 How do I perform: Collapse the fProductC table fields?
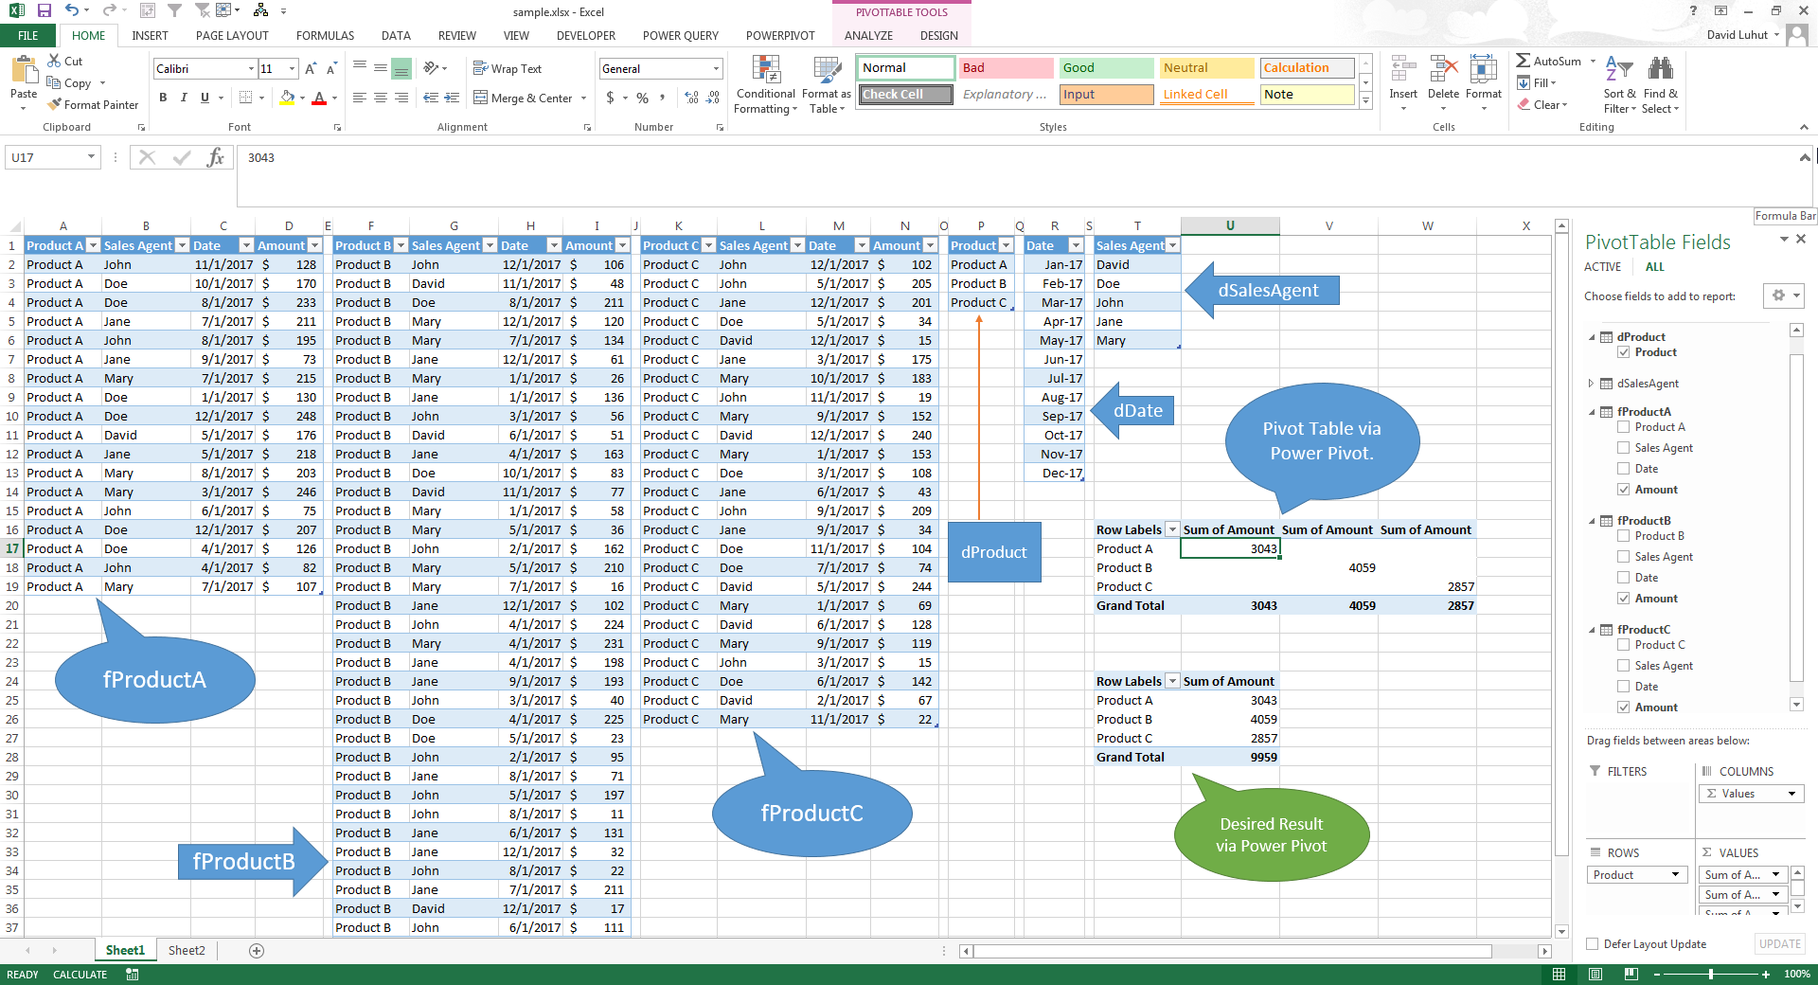point(1592,630)
